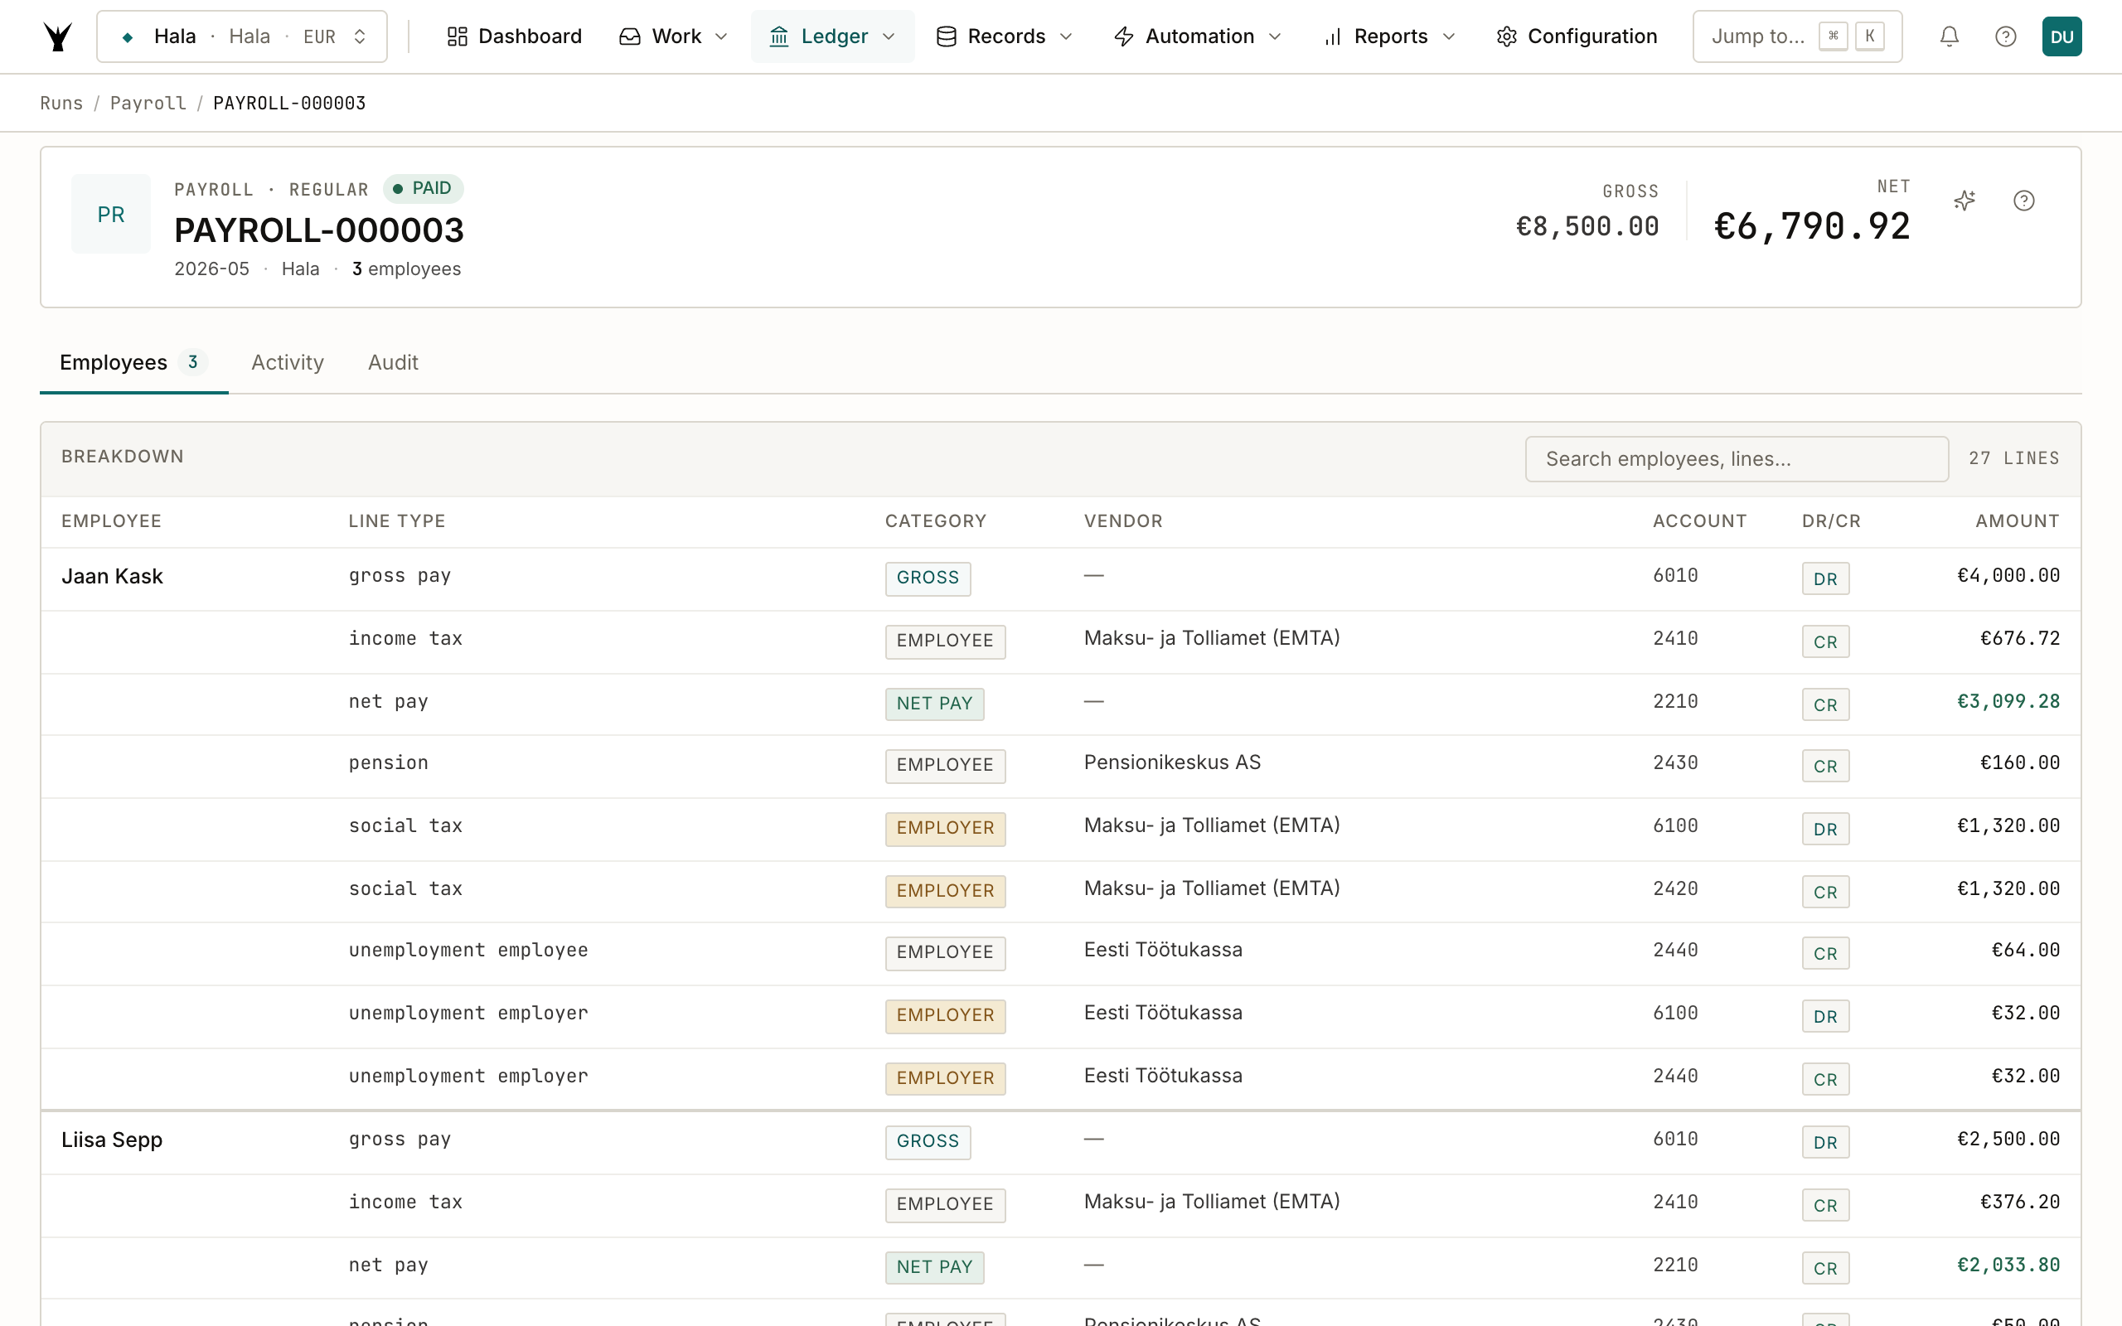Click the 27 LINES counter
Screen dimensions: 2122x1326
(2013, 458)
